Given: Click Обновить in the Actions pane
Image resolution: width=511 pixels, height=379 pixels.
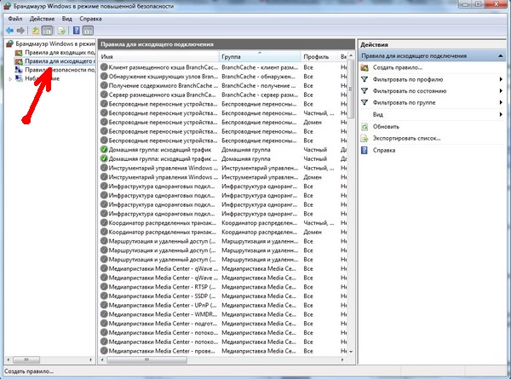Looking at the screenshot, I should (x=386, y=126).
